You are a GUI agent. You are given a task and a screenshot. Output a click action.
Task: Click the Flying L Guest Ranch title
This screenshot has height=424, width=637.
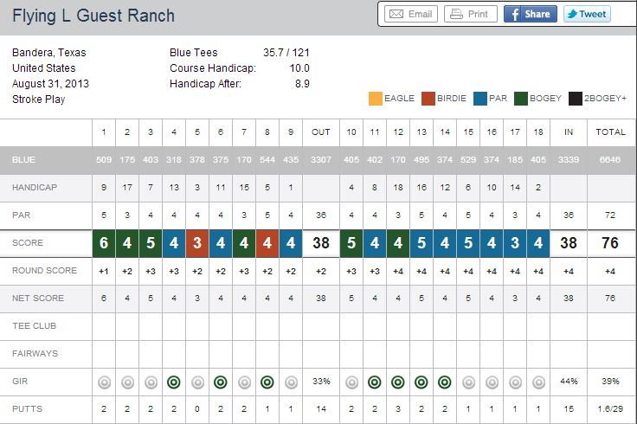point(93,16)
